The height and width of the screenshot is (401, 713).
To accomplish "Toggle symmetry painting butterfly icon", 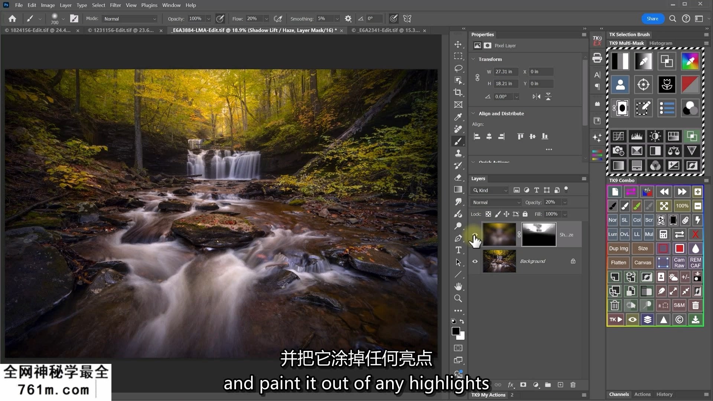I will coord(407,19).
